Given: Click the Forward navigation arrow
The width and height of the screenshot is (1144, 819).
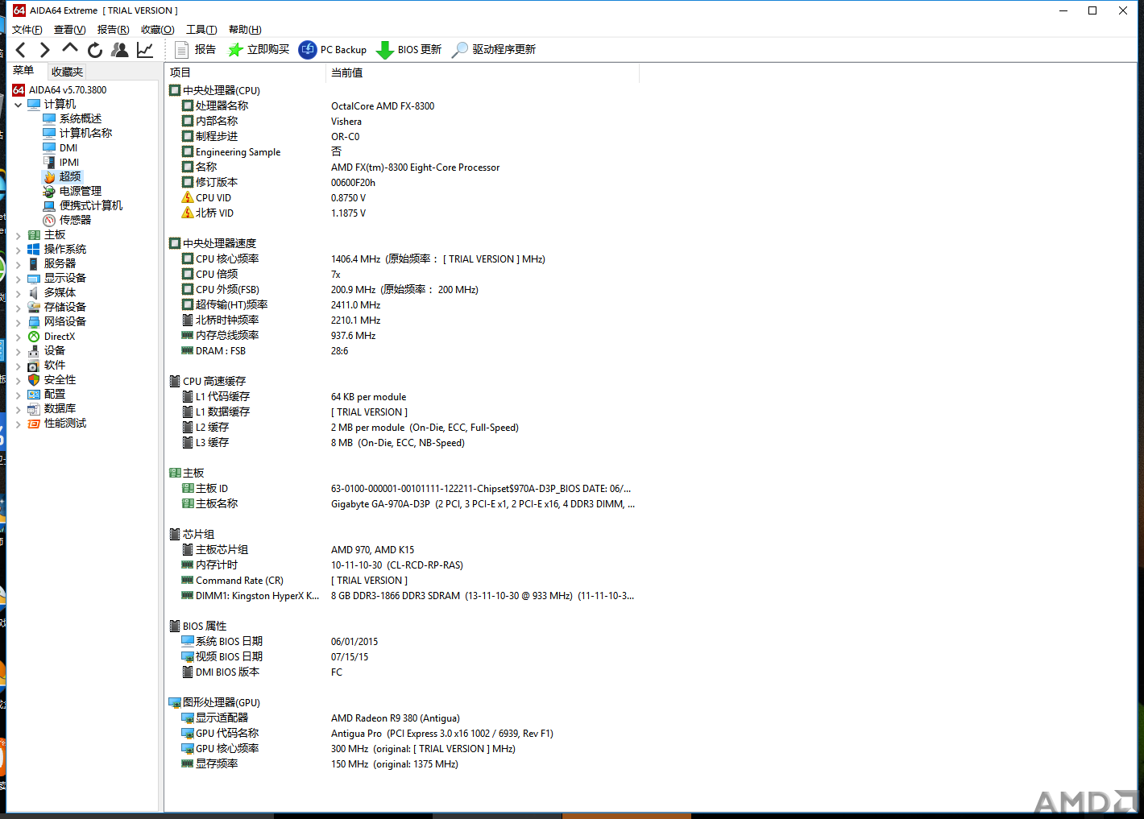Looking at the screenshot, I should coord(45,50).
